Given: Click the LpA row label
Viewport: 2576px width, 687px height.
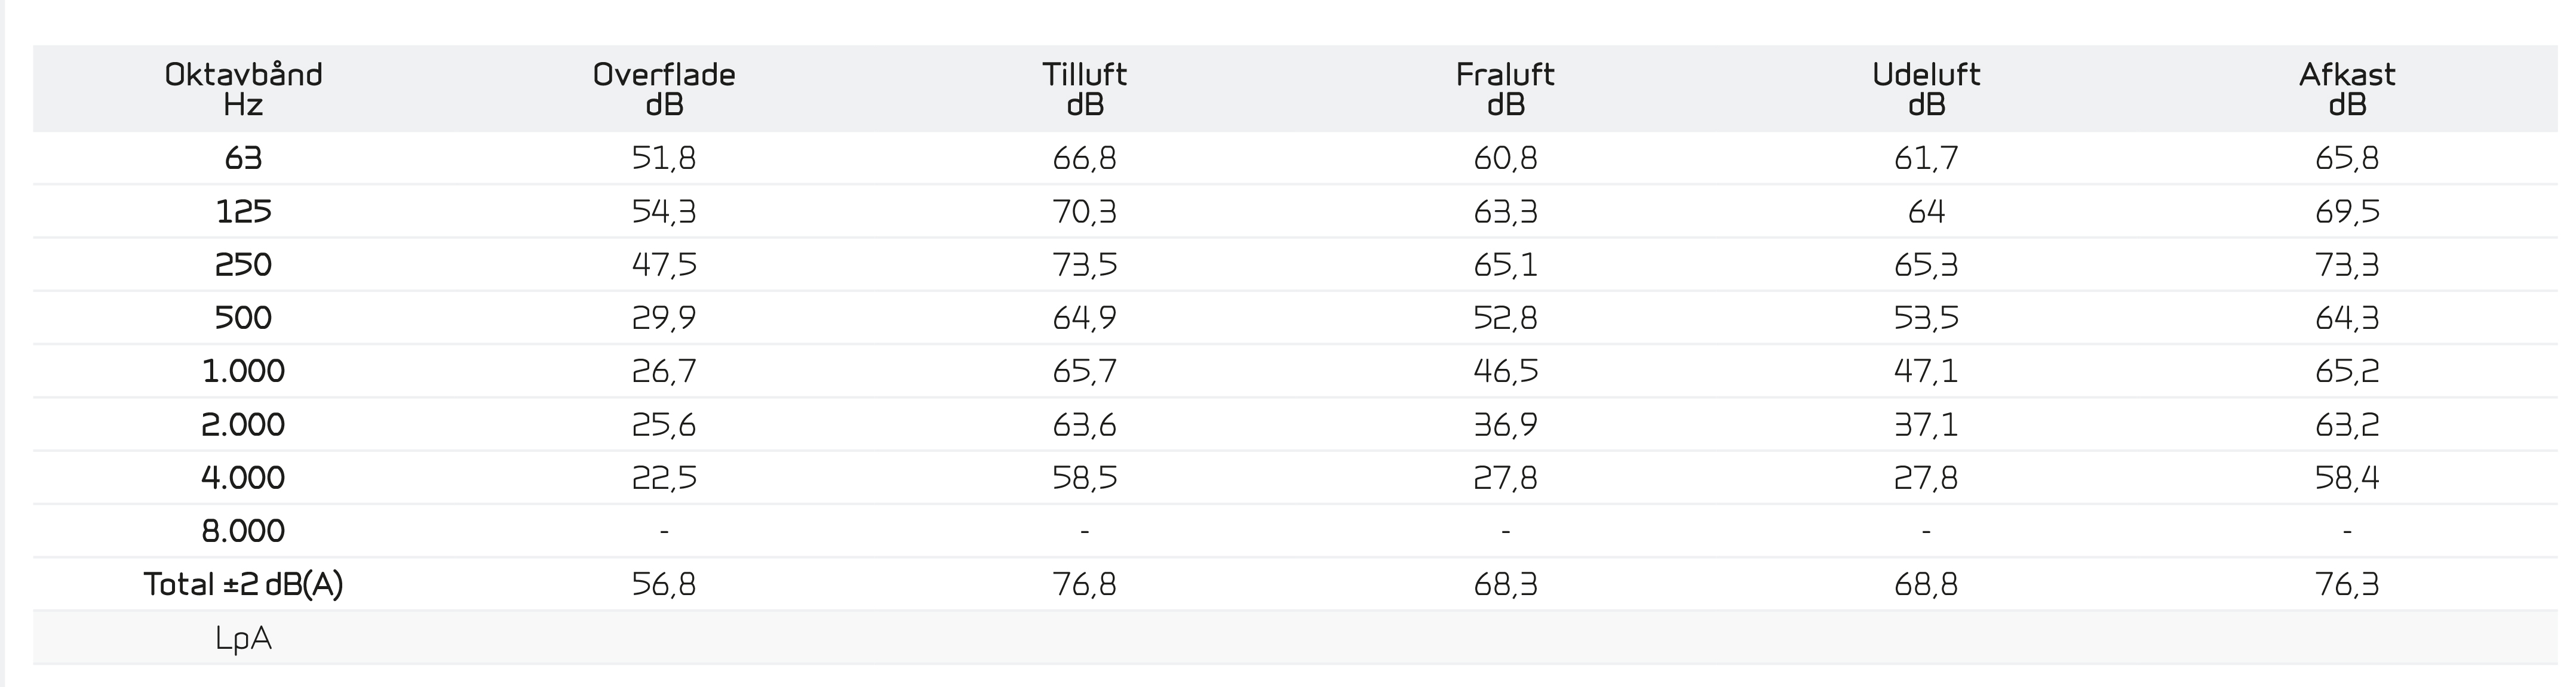Looking at the screenshot, I should pos(243,638).
